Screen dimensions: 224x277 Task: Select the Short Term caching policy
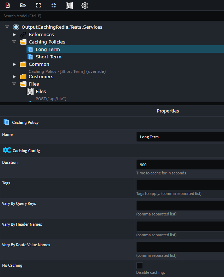click(x=48, y=57)
